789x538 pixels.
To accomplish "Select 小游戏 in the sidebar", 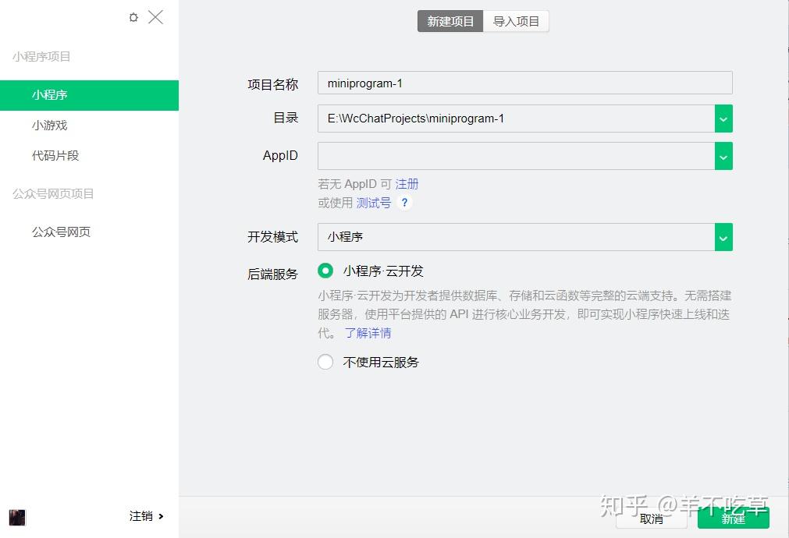I will point(49,126).
